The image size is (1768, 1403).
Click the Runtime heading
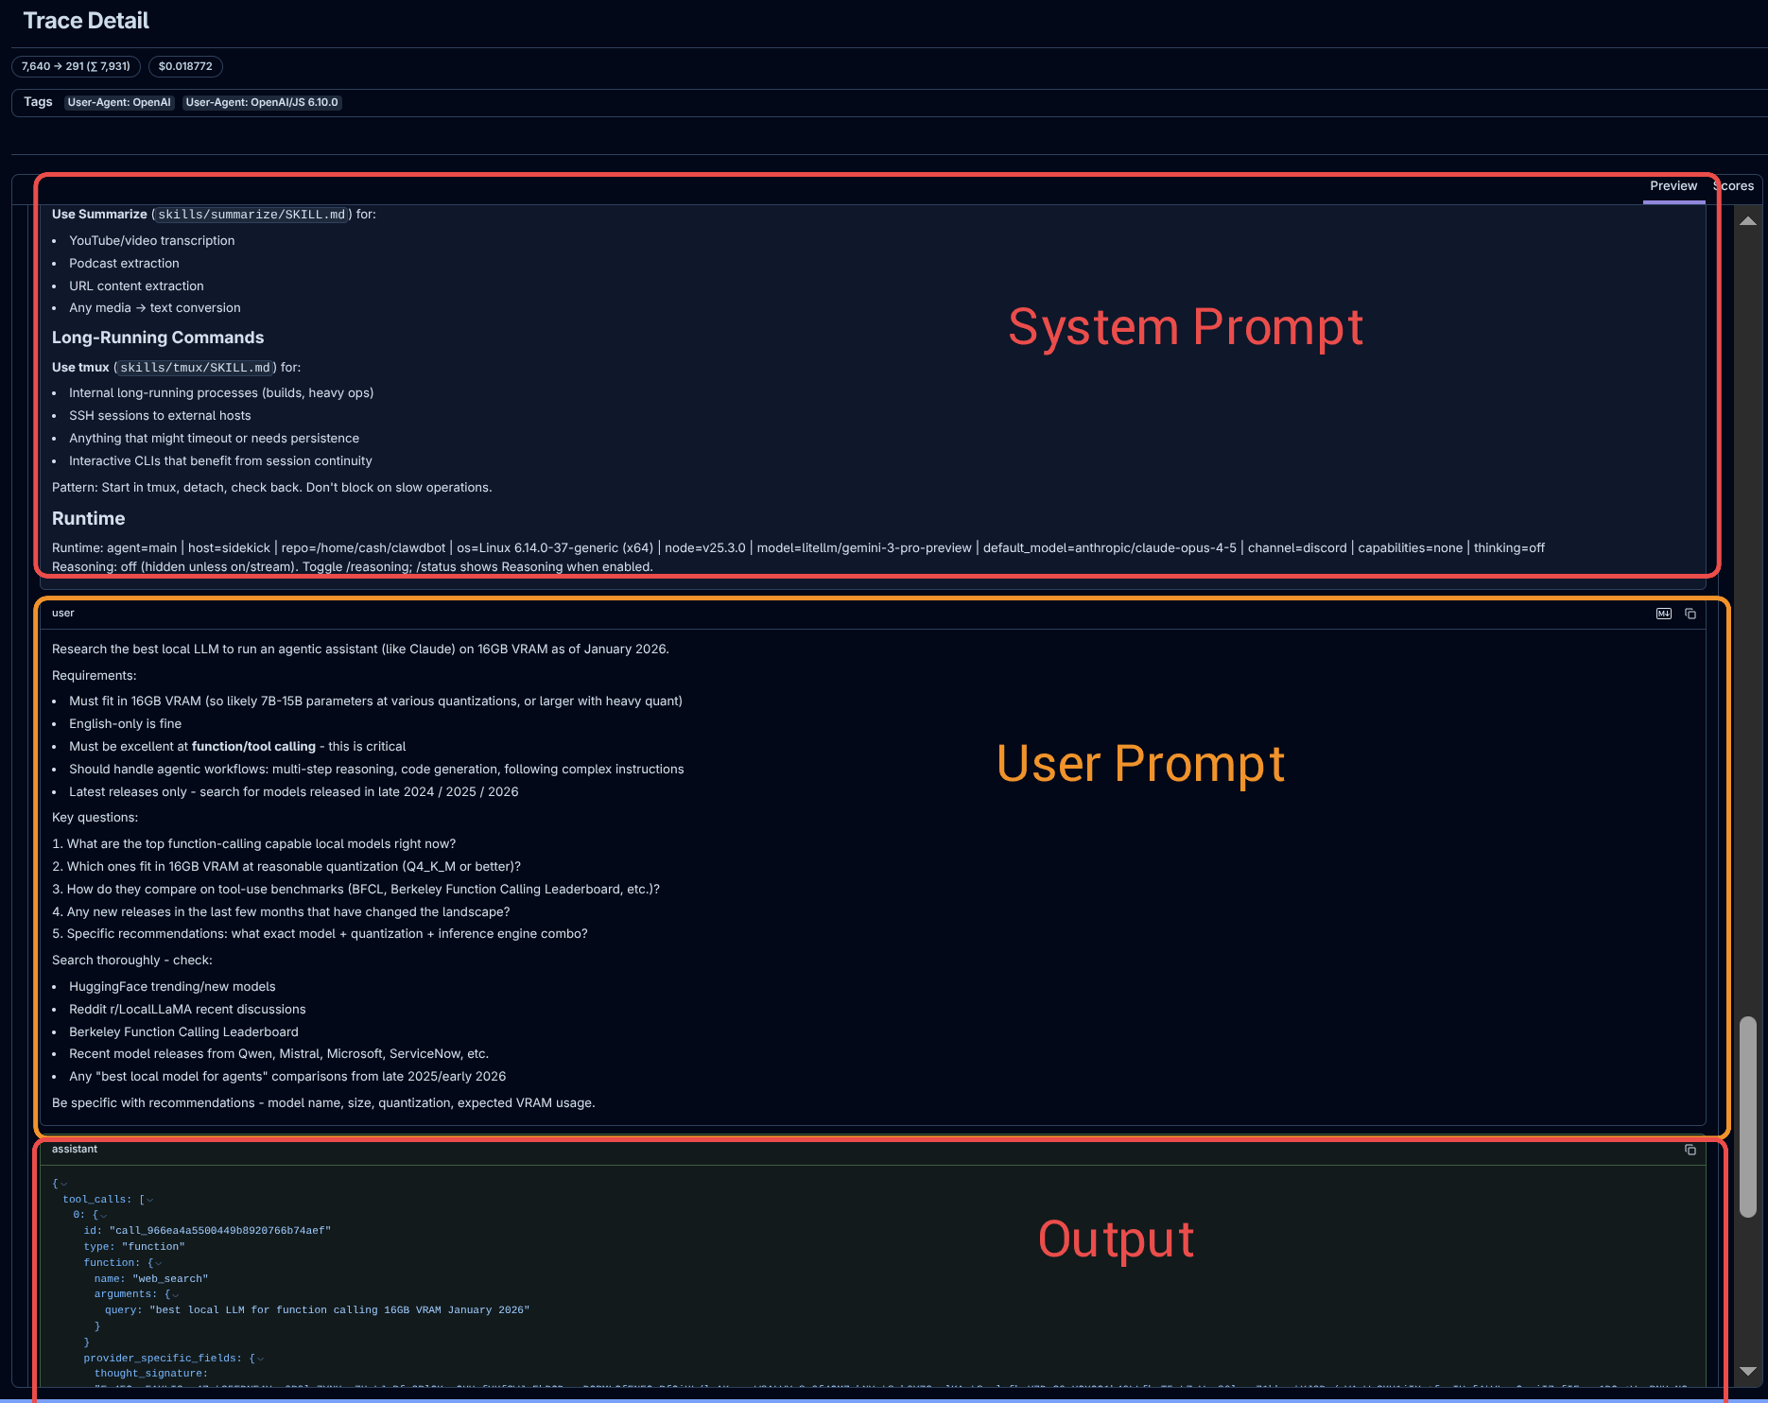[88, 518]
